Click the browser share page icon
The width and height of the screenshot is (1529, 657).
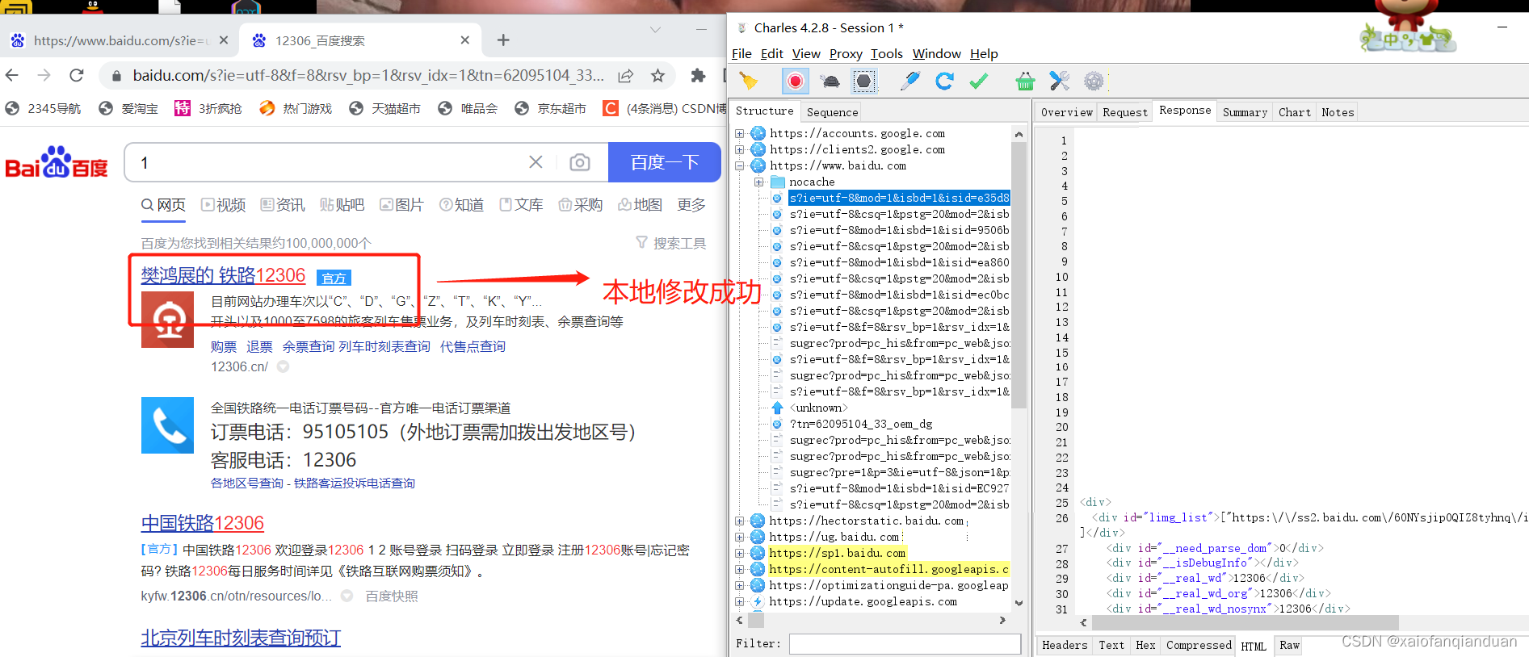625,75
